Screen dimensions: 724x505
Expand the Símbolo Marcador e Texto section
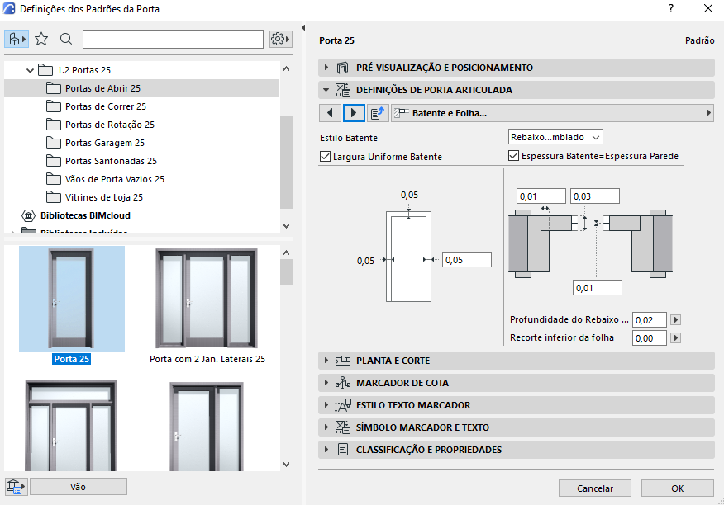[326, 427]
